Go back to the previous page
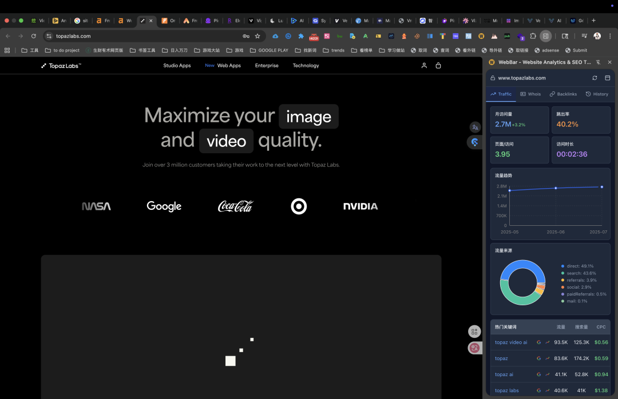This screenshot has width=618, height=399. 8,36
